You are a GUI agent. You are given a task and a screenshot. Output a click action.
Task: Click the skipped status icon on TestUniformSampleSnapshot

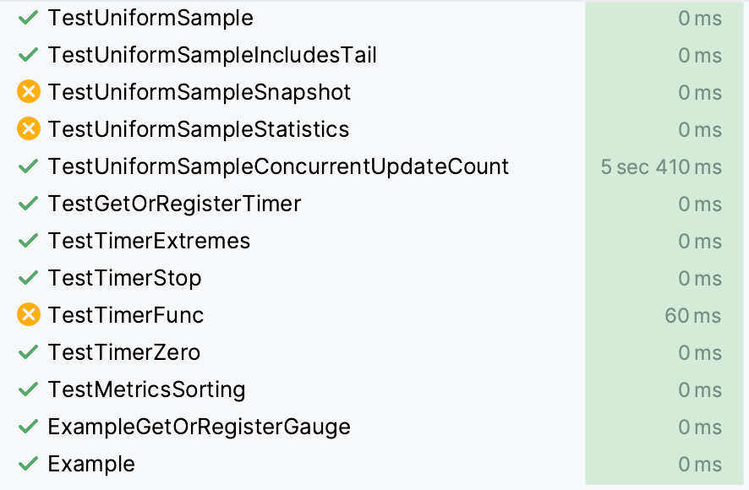pyautogui.click(x=28, y=92)
